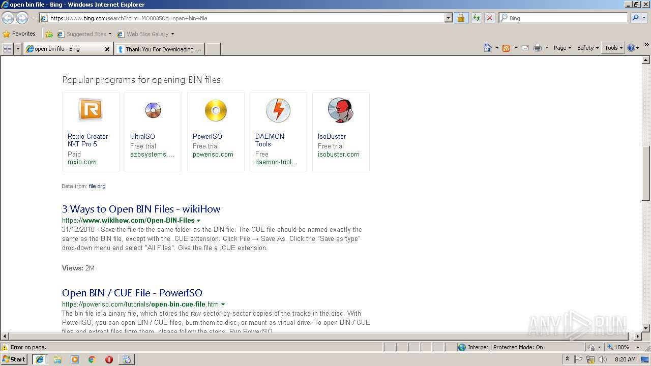
Task: Click the PowerISO yellow disc icon
Action: (216, 110)
